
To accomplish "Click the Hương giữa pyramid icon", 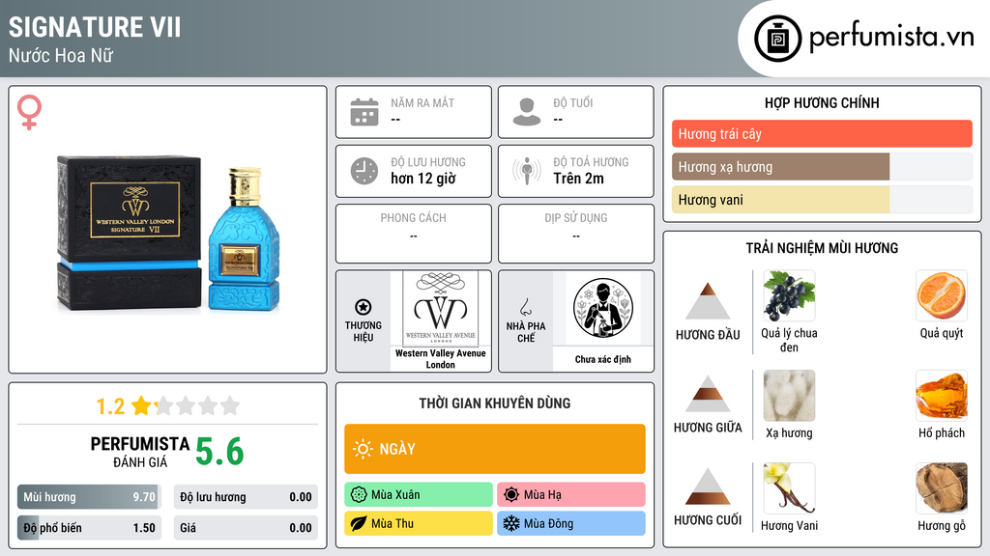I will coord(708,394).
